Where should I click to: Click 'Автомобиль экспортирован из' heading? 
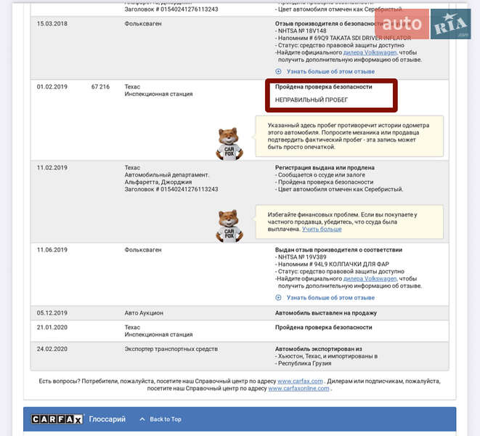(318, 349)
